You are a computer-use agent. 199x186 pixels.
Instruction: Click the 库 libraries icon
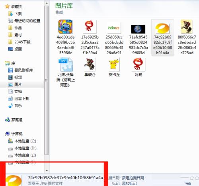7,63
